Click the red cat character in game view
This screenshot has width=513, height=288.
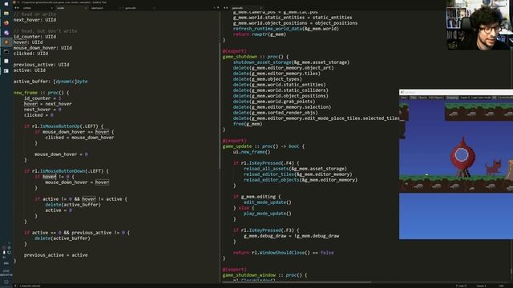pyautogui.click(x=494, y=166)
